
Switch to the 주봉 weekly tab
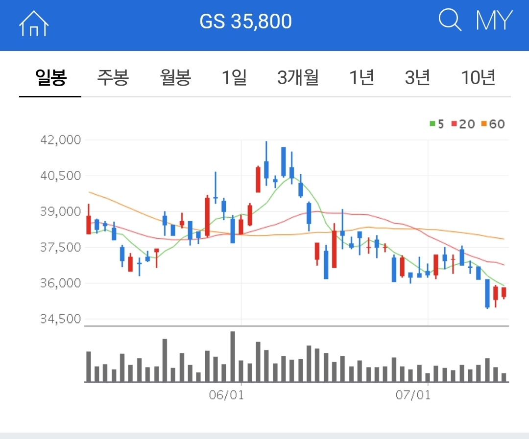113,77
